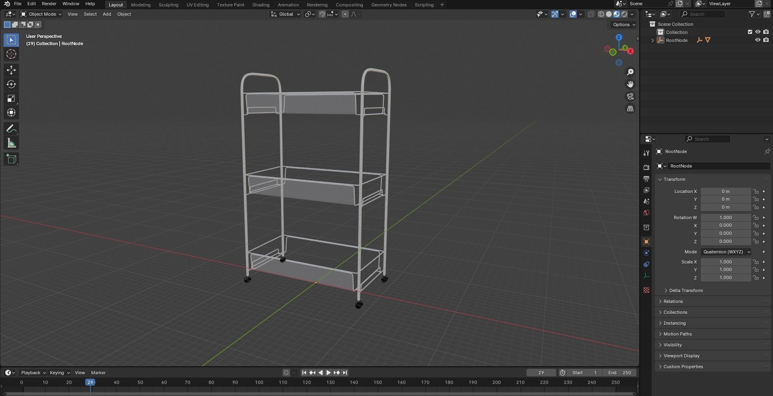
Task: Hide RootNode in viewport via eye icon
Action: click(758, 40)
